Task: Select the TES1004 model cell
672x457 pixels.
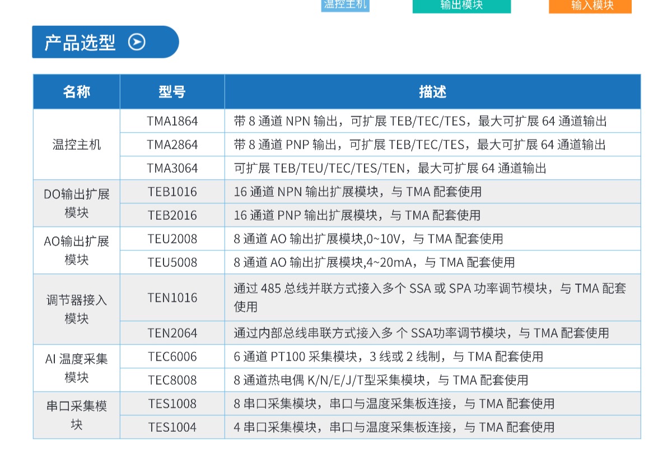Action: 172,427
